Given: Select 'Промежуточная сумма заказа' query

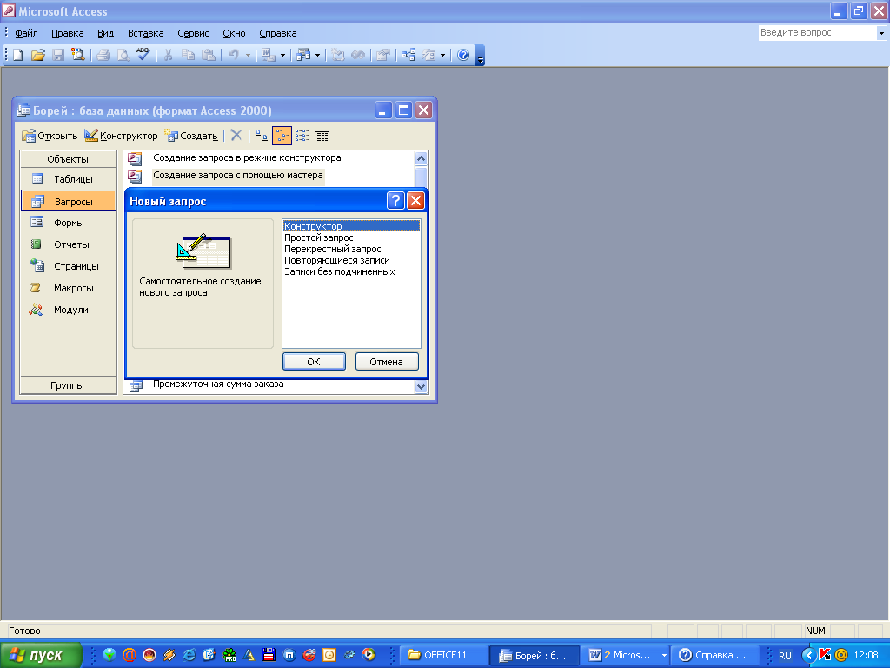Looking at the screenshot, I should tap(218, 384).
